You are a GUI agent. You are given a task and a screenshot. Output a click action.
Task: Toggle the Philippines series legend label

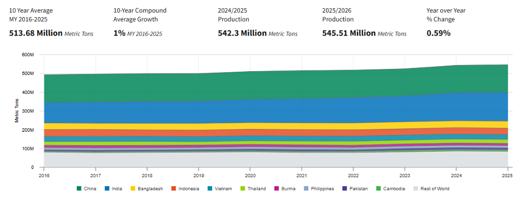(x=322, y=189)
